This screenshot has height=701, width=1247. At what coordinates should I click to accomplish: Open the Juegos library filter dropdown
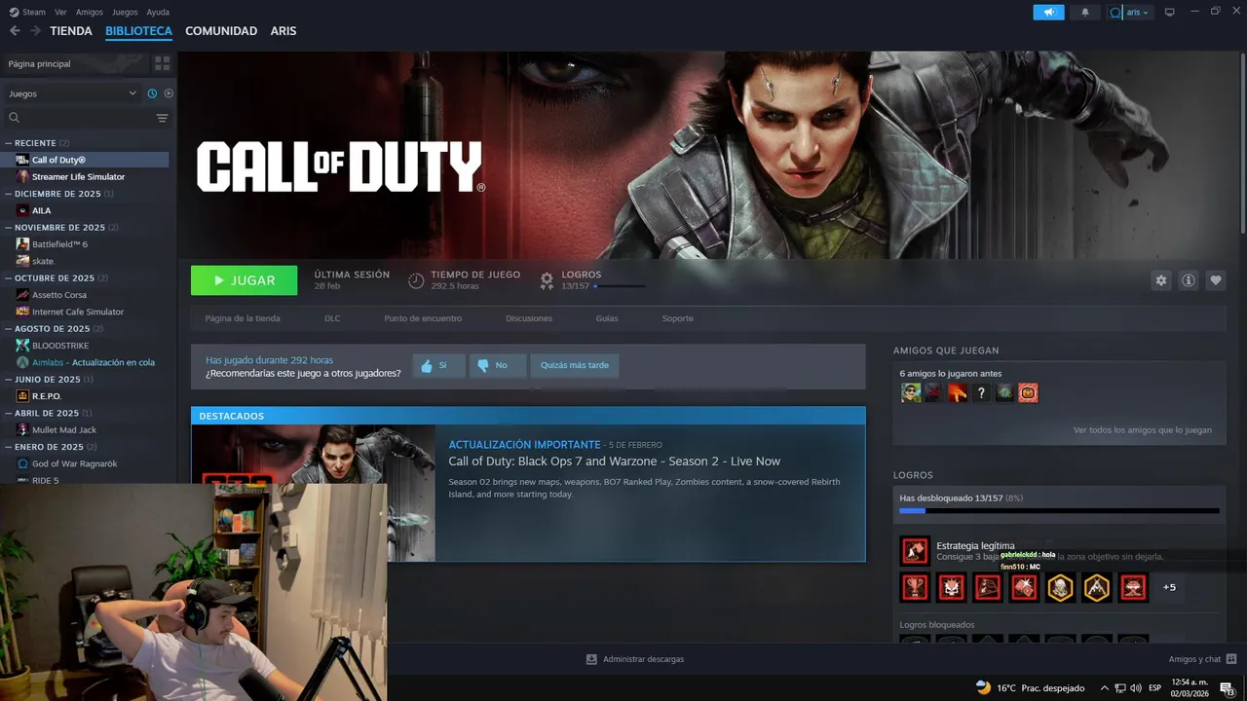click(x=72, y=93)
